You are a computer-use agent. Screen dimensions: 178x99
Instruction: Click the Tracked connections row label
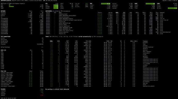(x=3, y=44)
